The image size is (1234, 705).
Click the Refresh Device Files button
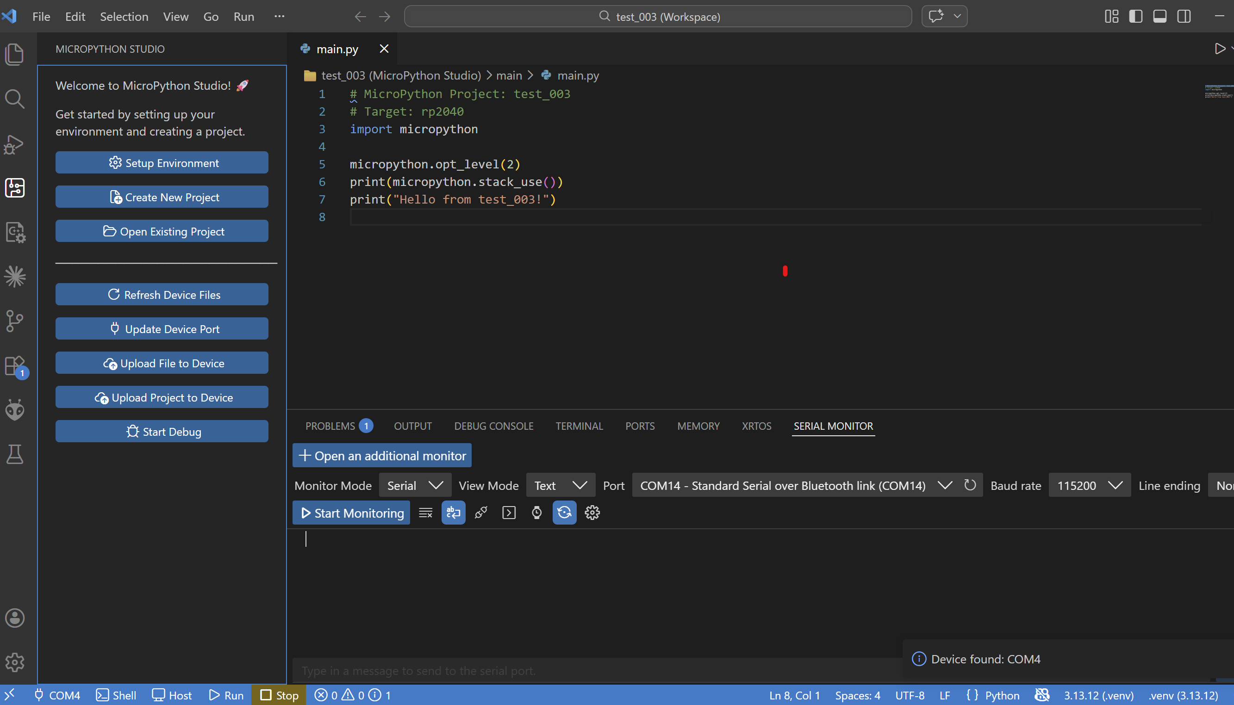tap(162, 294)
